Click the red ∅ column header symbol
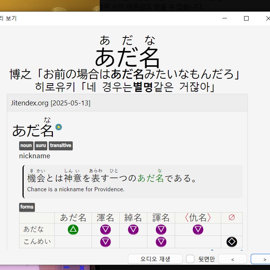270x270 pixels. [232, 217]
